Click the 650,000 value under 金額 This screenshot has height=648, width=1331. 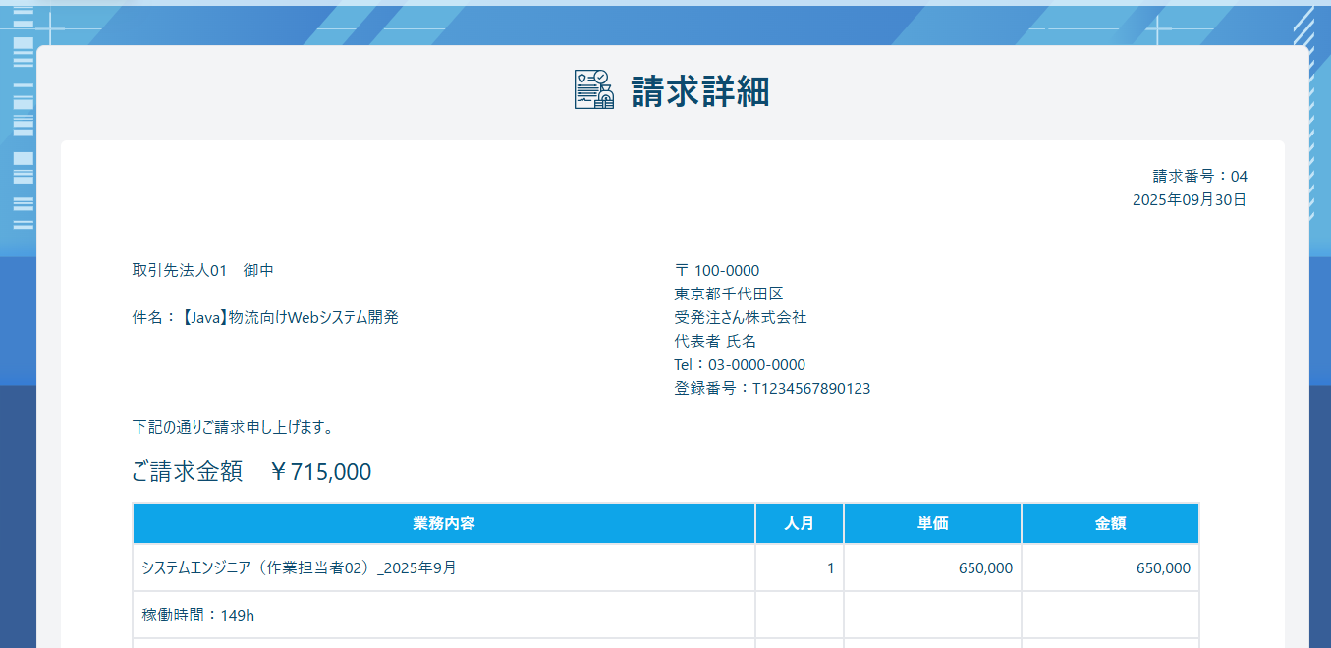1163,568
